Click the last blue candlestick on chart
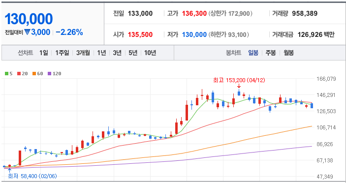 point(312,106)
